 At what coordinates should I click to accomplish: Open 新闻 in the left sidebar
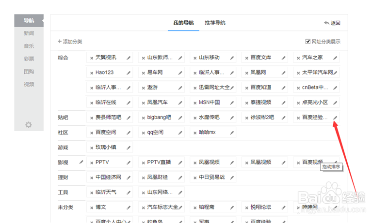click(x=29, y=33)
